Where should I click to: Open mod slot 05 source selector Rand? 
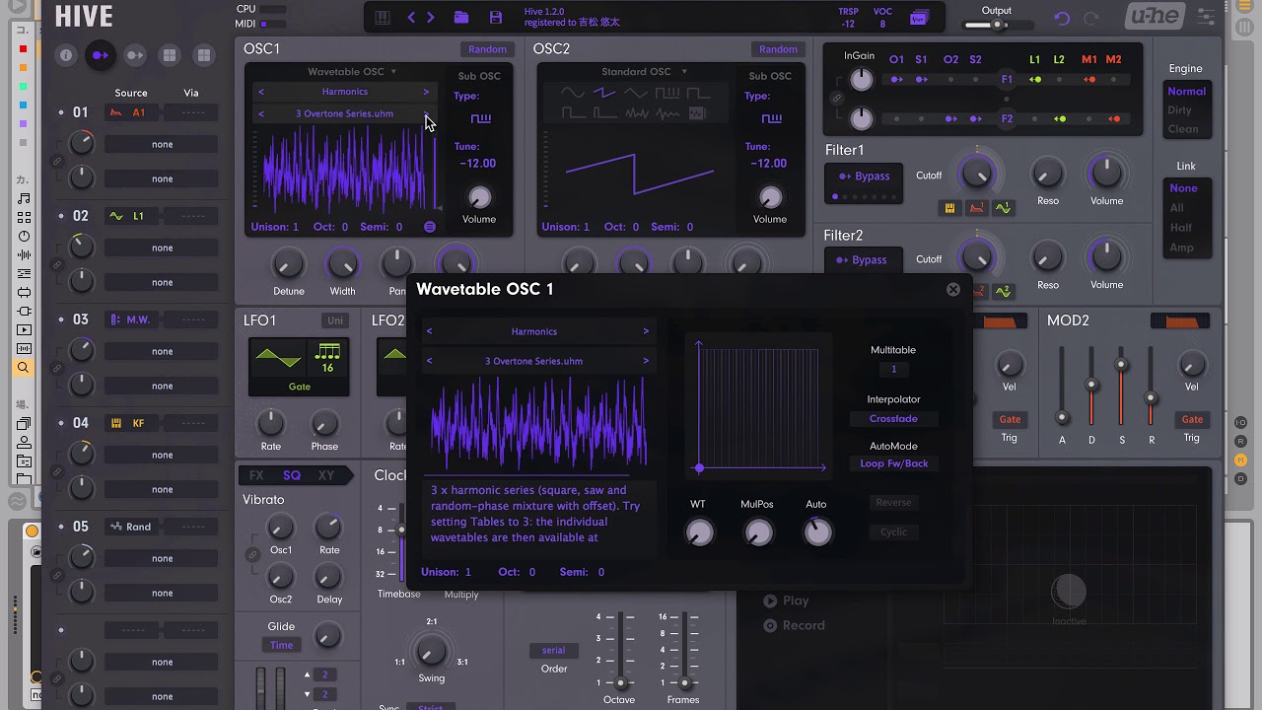click(x=131, y=527)
